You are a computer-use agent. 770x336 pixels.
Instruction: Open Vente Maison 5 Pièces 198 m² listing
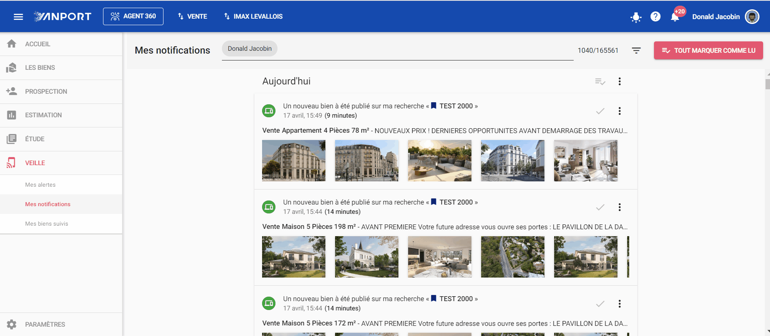coord(309,227)
